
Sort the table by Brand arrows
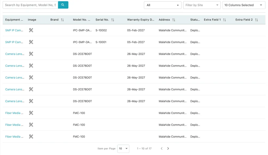click(x=62, y=20)
